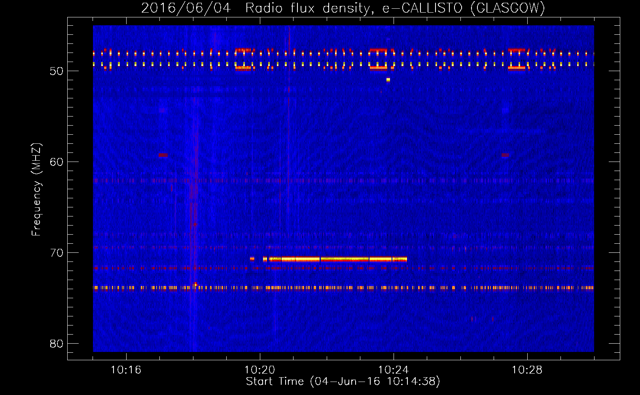Click the small bright spot near 51 MHz
The image size is (640, 395).
[x=388, y=80]
